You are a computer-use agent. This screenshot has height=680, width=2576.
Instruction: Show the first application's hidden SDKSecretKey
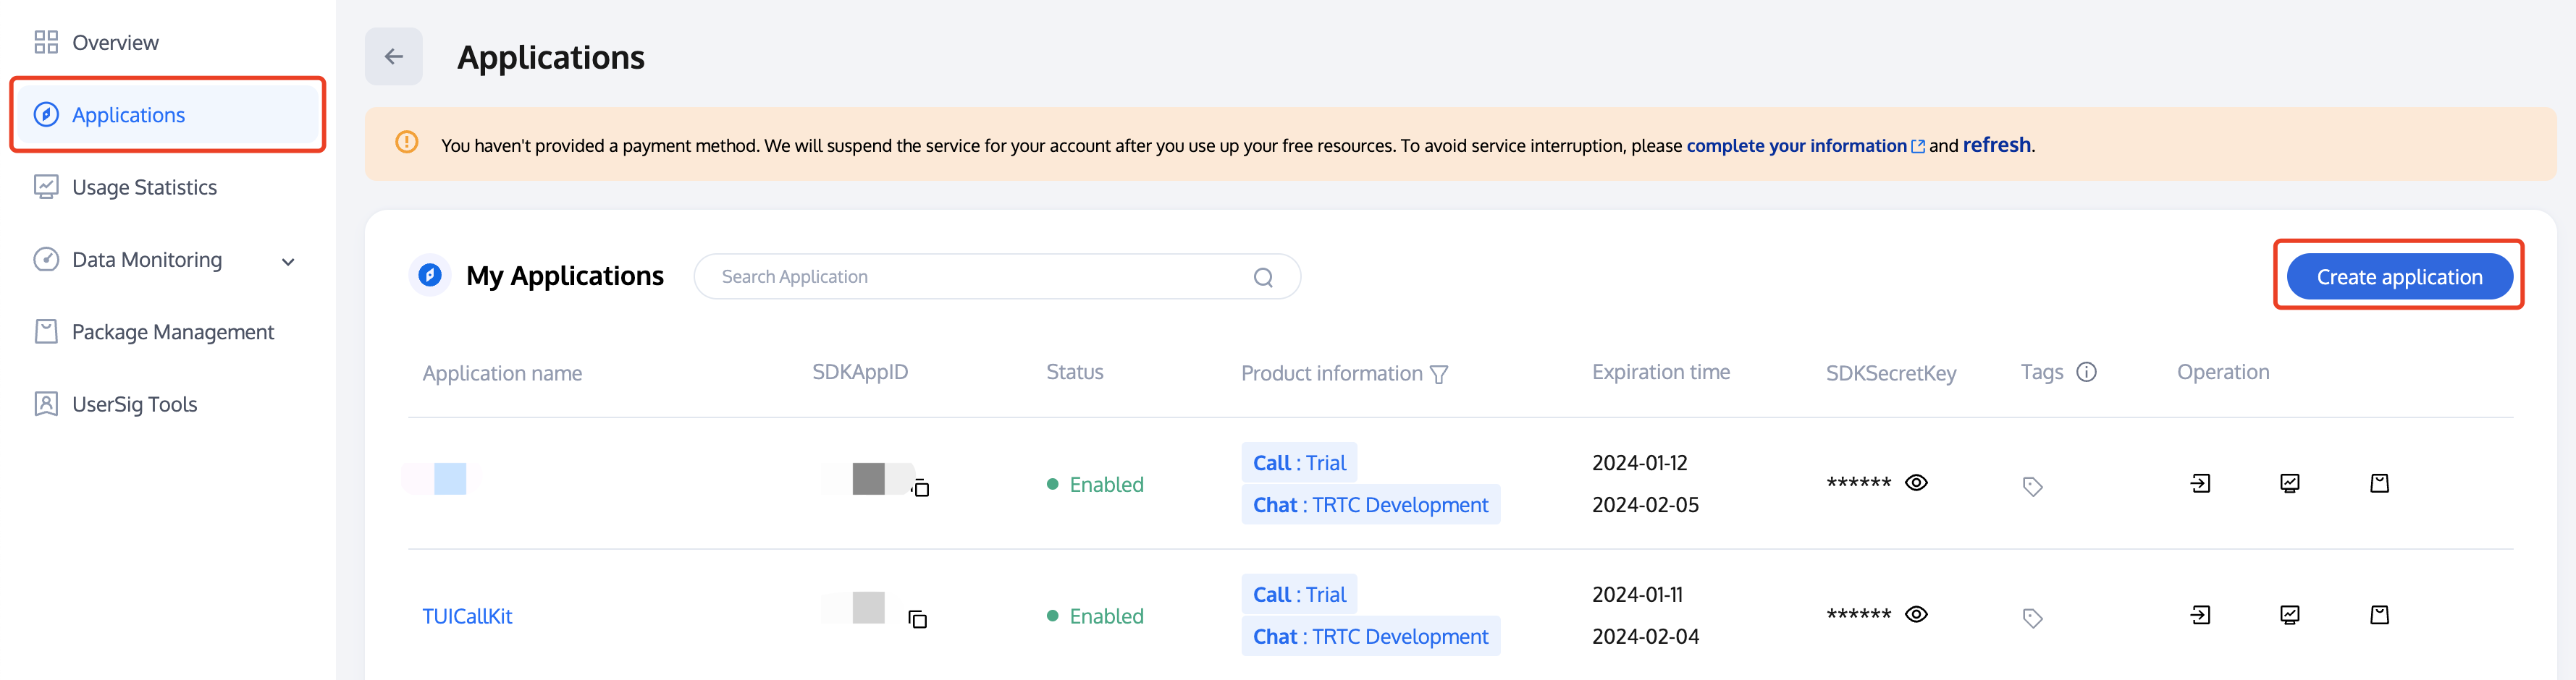tap(1916, 483)
